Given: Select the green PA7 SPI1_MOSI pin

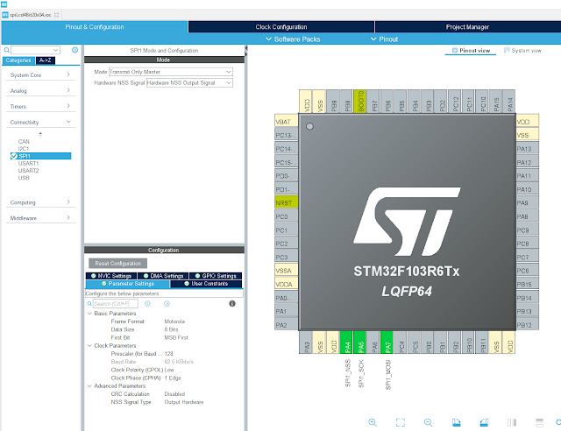Looking at the screenshot, I should coord(387,343).
